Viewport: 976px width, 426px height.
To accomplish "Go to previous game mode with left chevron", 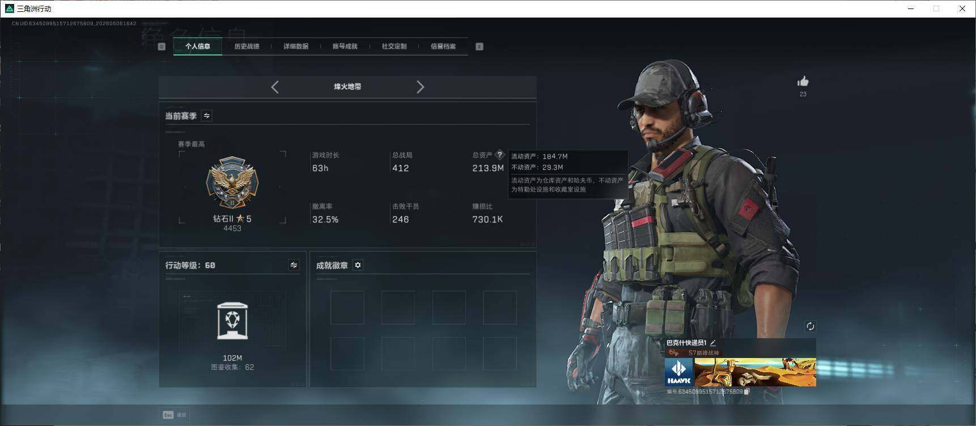I will click(x=275, y=87).
